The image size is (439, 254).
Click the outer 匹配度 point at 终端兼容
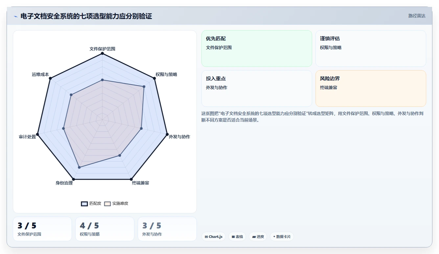[x=131, y=179]
